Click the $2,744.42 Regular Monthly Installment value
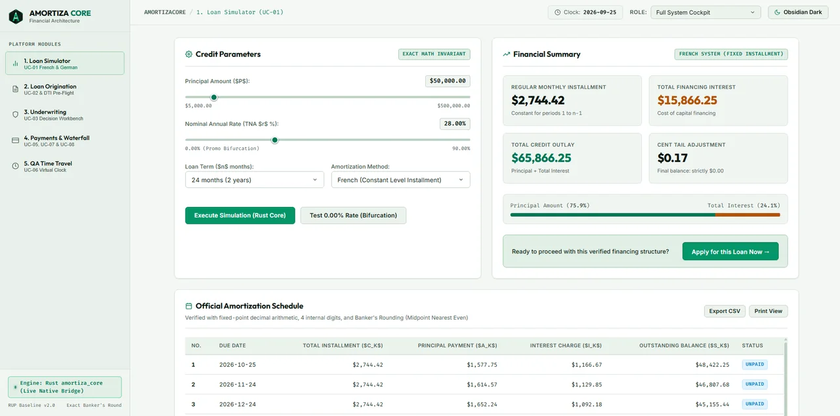The width and height of the screenshot is (840, 416). click(538, 100)
